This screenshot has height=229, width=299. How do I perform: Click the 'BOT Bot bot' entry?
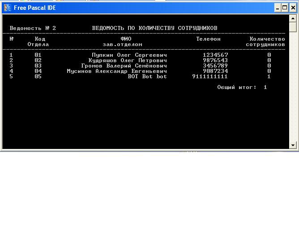pyautogui.click(x=147, y=76)
